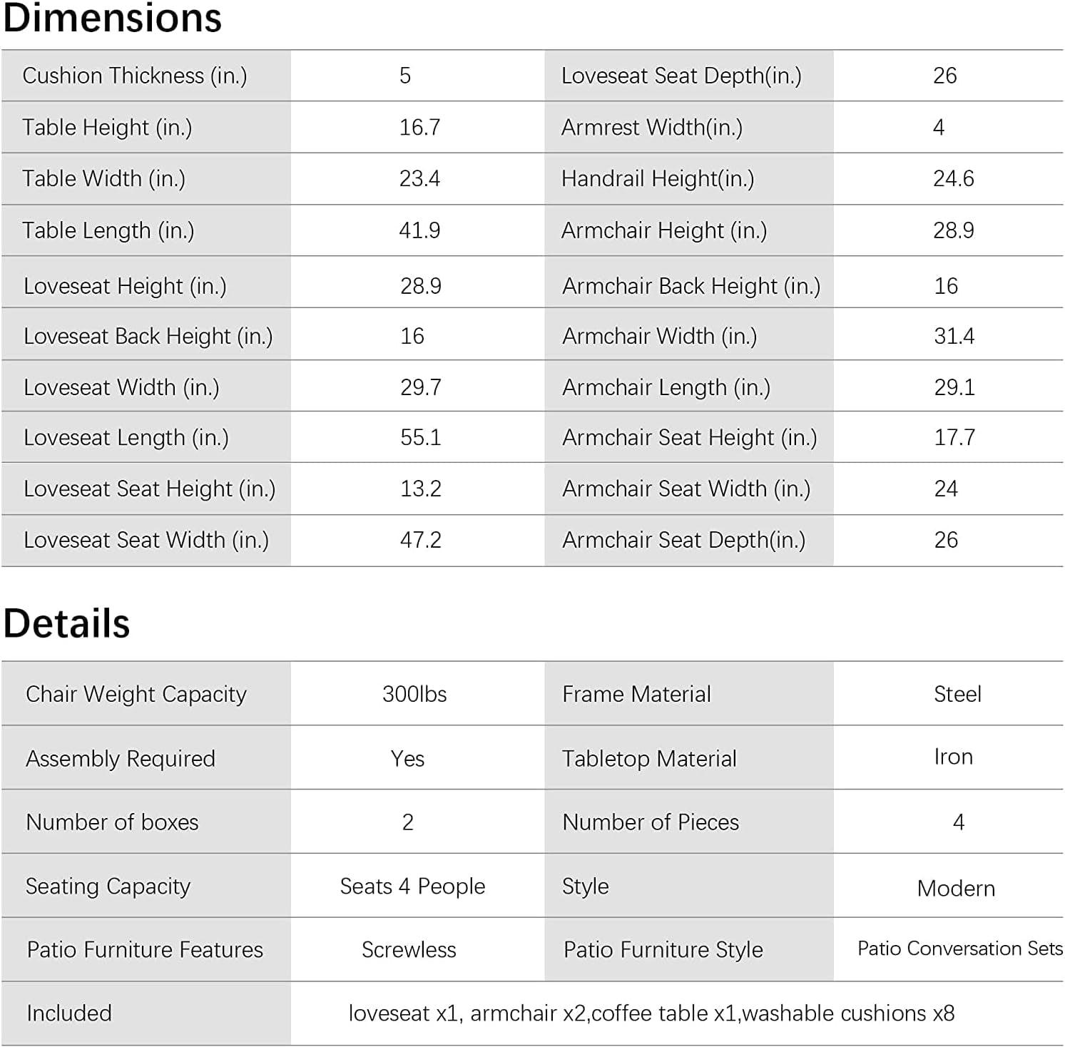Select the Loveseat Length value 55.1
Viewport: 1065px width, 1047px height.
coord(421,437)
